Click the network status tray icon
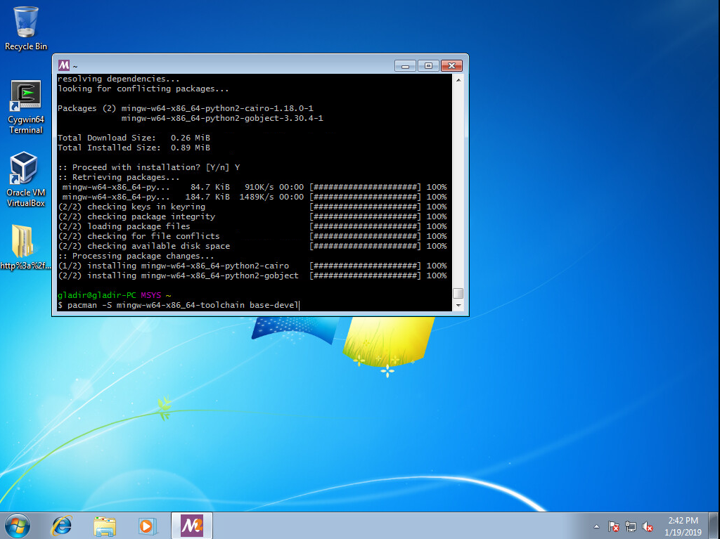Image resolution: width=720 pixels, height=539 pixels. [x=631, y=526]
